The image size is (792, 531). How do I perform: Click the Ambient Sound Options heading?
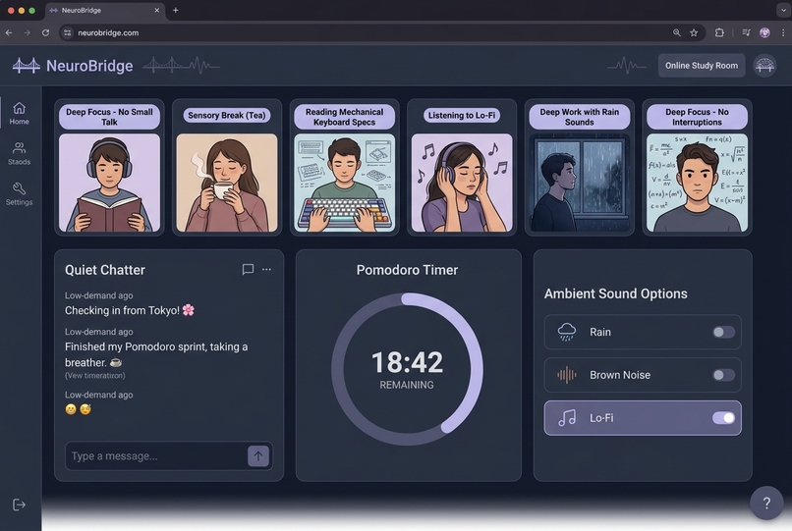pyautogui.click(x=616, y=293)
